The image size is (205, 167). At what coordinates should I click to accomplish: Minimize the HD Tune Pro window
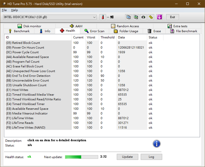tap(176, 4)
